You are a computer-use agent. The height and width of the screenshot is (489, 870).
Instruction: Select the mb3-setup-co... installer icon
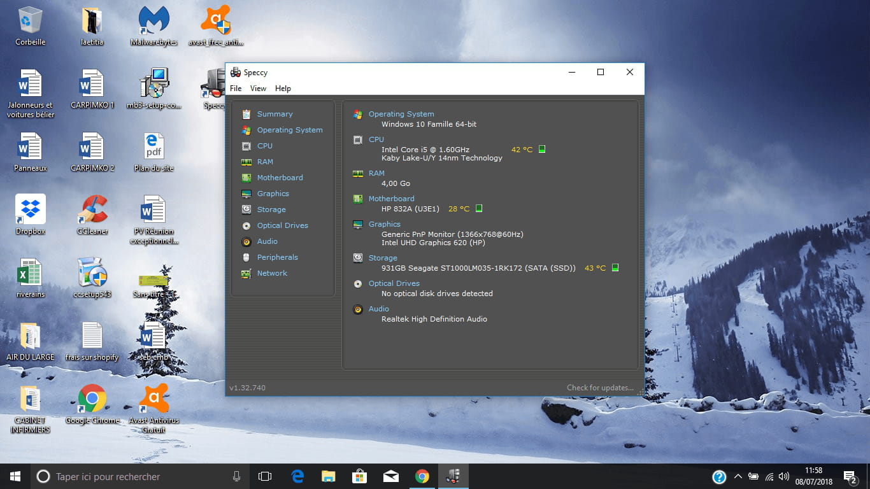tap(153, 89)
